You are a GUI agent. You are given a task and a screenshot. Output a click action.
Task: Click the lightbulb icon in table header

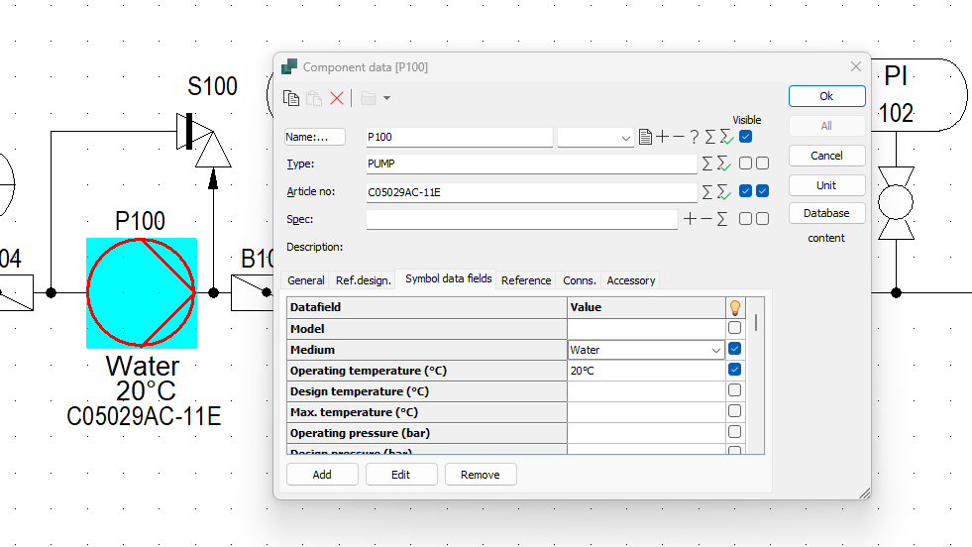734,307
